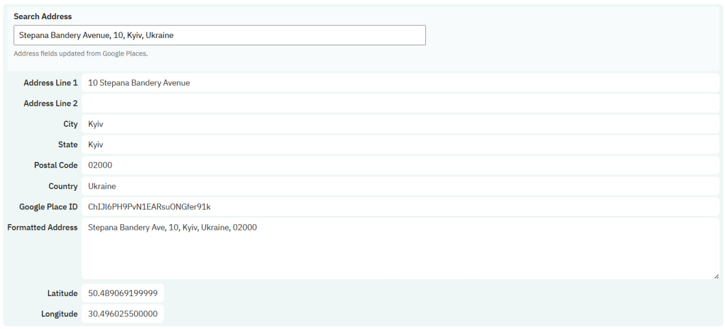The image size is (725, 329).
Task: Click the Search Address label
Action: pyautogui.click(x=42, y=16)
